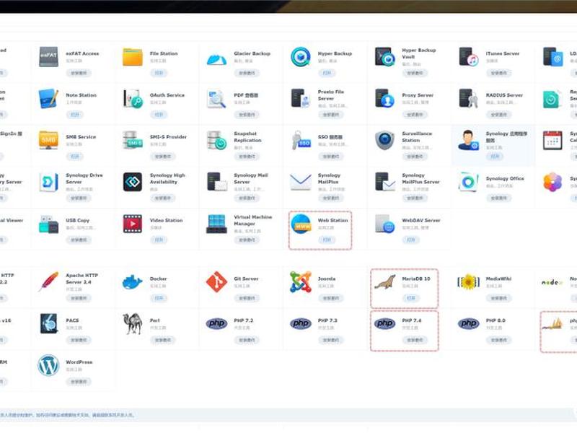Click the "WebDAV Server" package name
The height and width of the screenshot is (433, 577).
(x=421, y=220)
